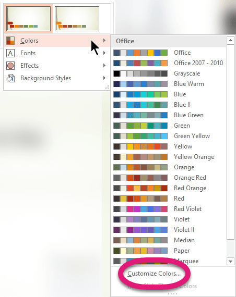Pick the Grayscale color palette
Image resolution: width=236 pixels, height=297 pixels.
(169, 73)
